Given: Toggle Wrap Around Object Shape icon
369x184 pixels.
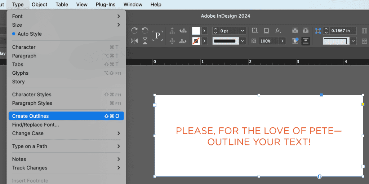Looking at the screenshot, I should 295,41.
